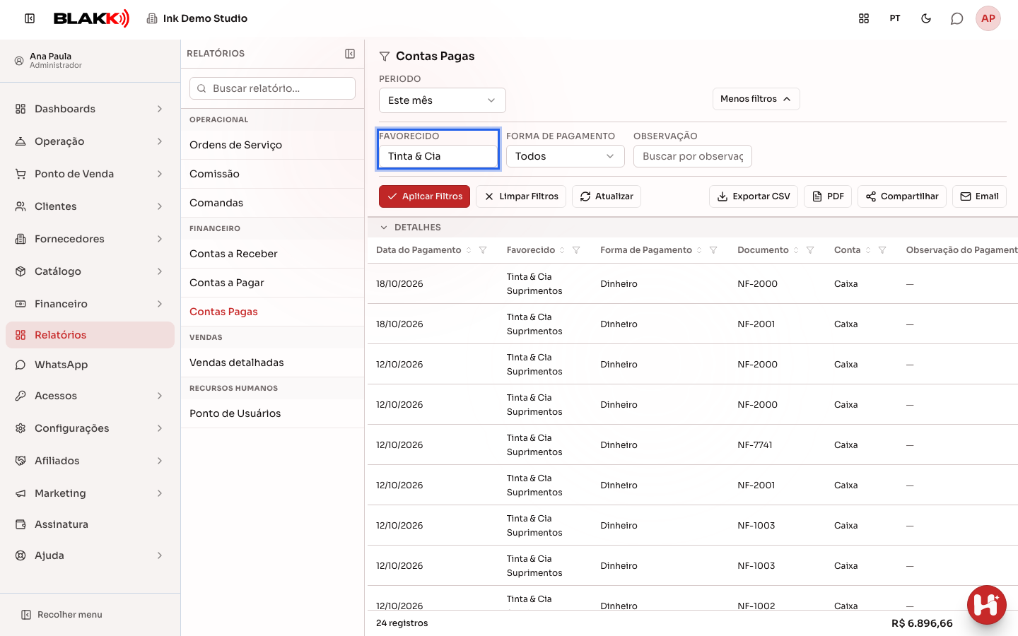Click Limpar Filtros button

tap(521, 196)
